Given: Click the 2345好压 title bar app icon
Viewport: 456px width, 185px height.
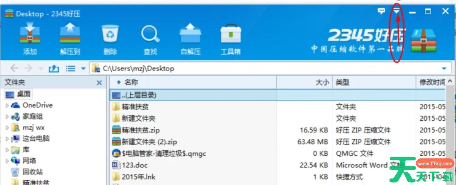Looking at the screenshot, I should [9, 13].
